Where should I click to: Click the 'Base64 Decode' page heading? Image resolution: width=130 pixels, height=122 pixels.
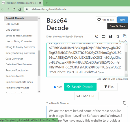click(57, 24)
